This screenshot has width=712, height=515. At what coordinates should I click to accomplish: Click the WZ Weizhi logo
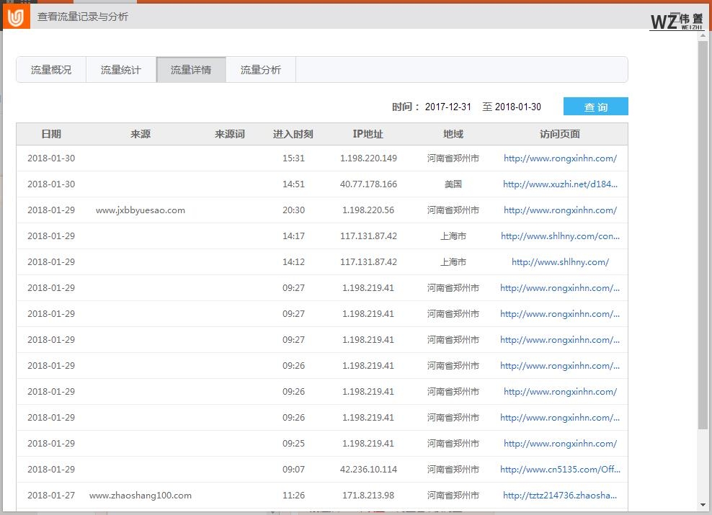(x=676, y=20)
